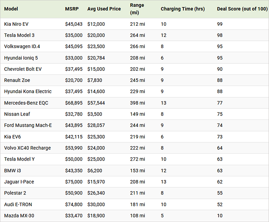Image resolution: width=269 pixels, height=222 pixels.
Task: Click BMW i3 used price $6,200
Action: 95,171
